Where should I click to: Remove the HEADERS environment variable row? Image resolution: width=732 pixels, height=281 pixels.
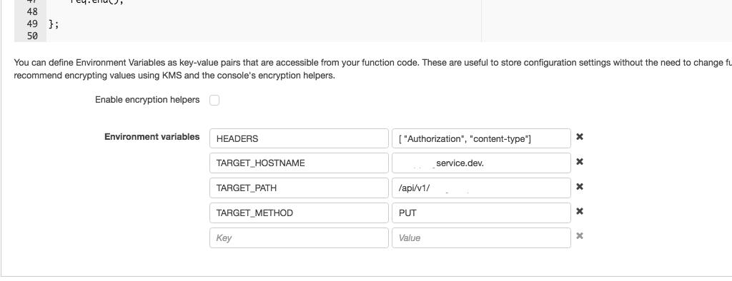coord(579,136)
